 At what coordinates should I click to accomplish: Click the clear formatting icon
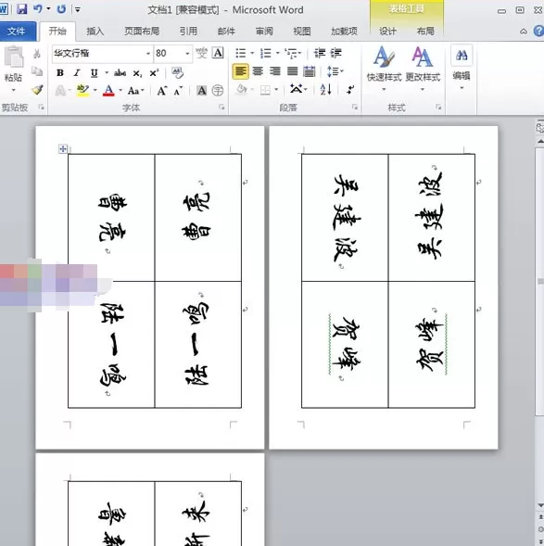[x=178, y=73]
